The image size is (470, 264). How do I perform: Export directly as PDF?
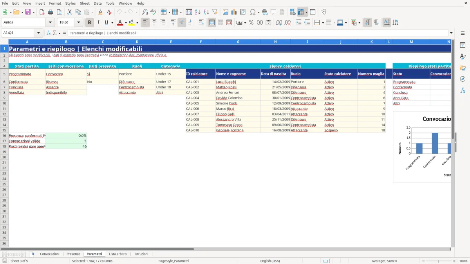click(42, 12)
